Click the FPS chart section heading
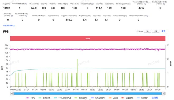Viewport: 174px width, 100px height. point(6,31)
